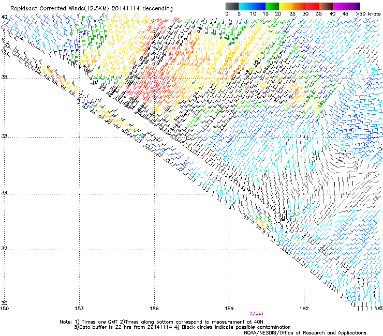Click latitude label '40' on left axis
Screen dimensions: 383x336
(4, 17)
